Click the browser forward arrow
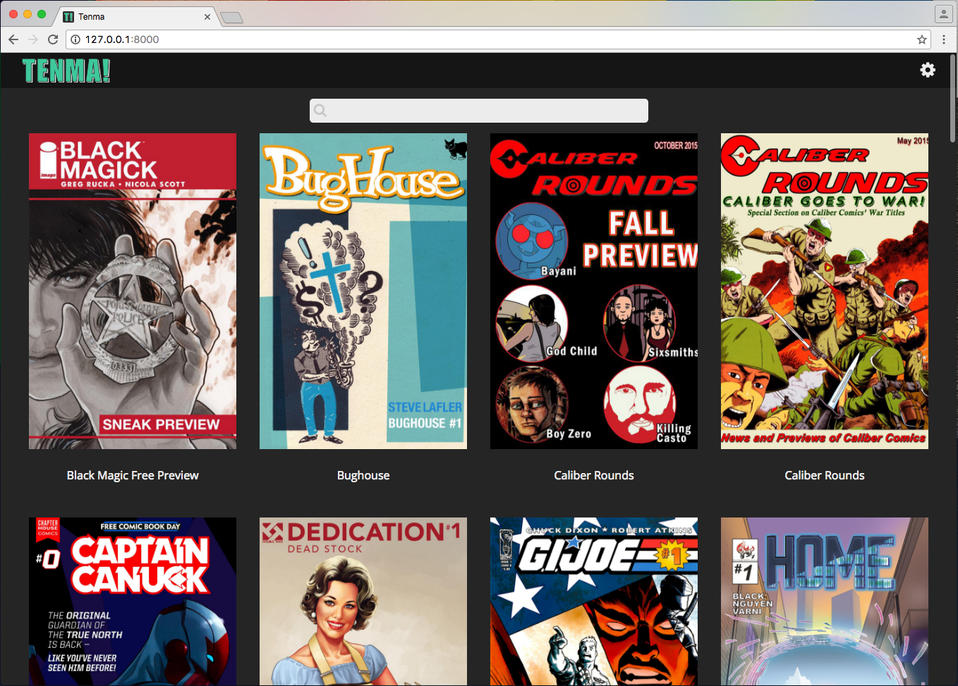The image size is (958, 686). click(33, 39)
